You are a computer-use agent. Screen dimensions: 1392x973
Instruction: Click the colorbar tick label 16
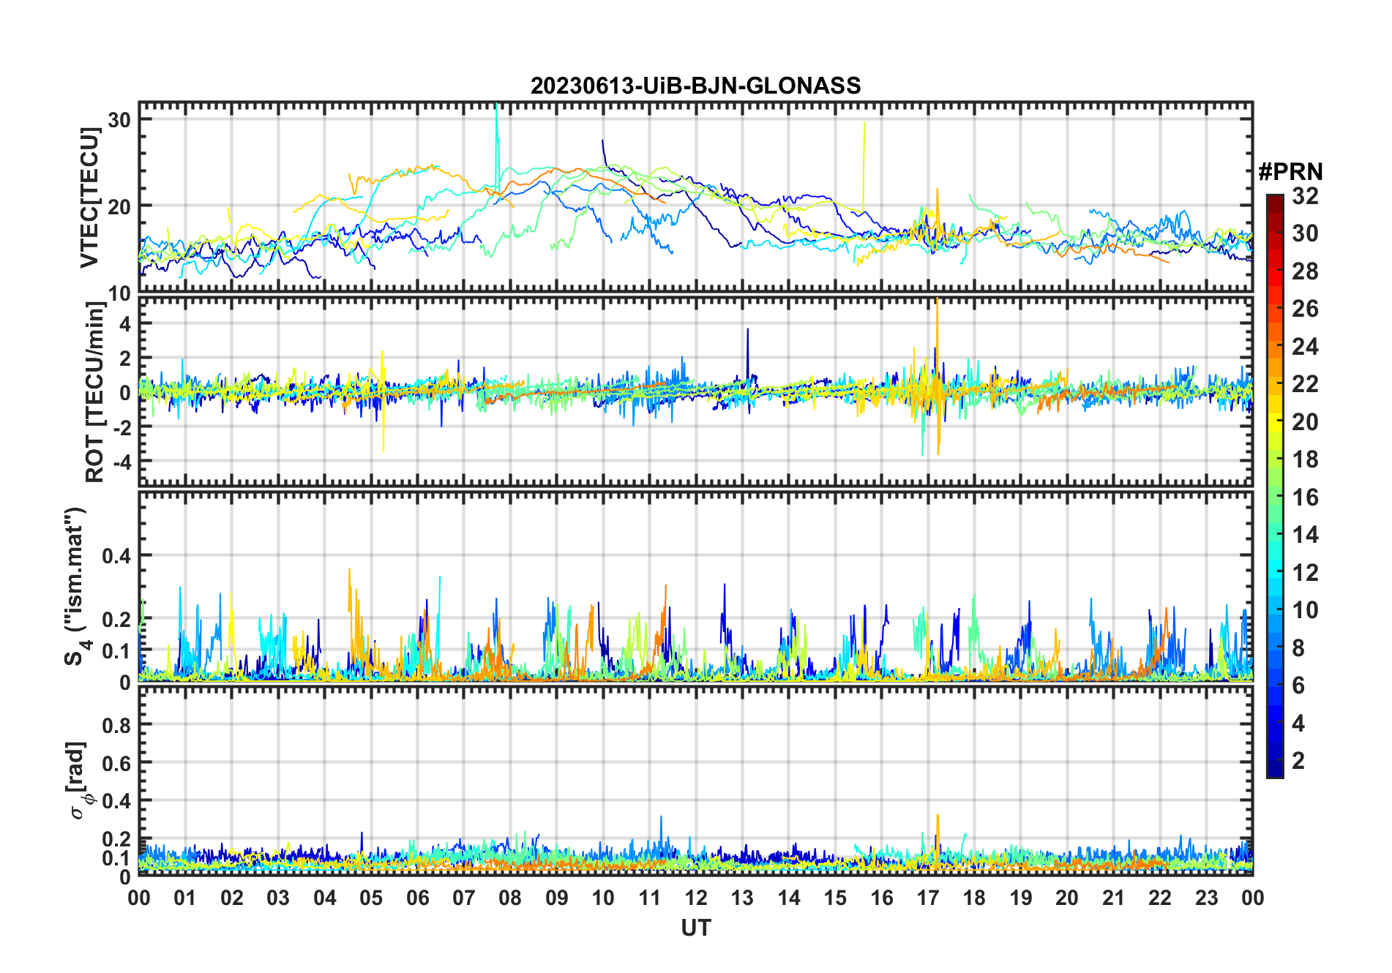[1305, 497]
